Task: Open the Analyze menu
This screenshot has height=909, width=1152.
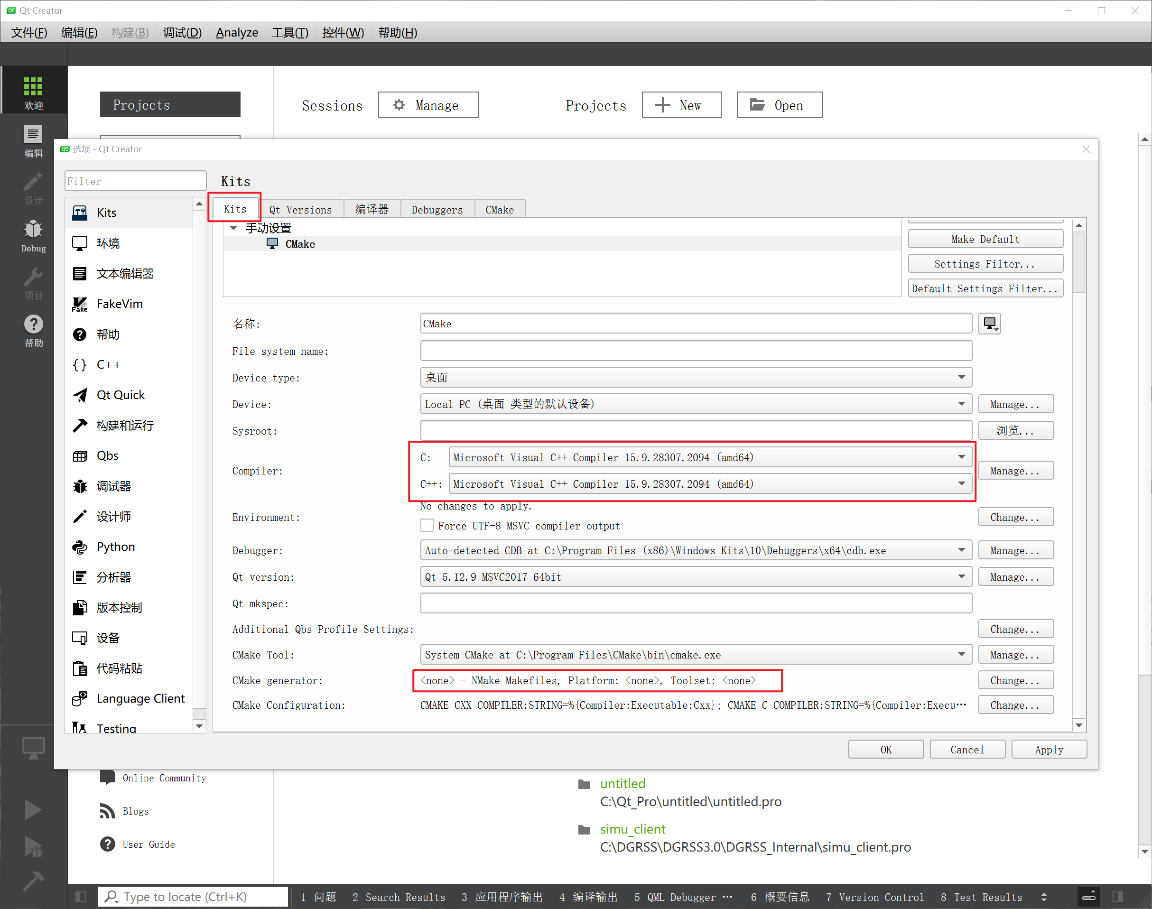Action: click(x=237, y=32)
